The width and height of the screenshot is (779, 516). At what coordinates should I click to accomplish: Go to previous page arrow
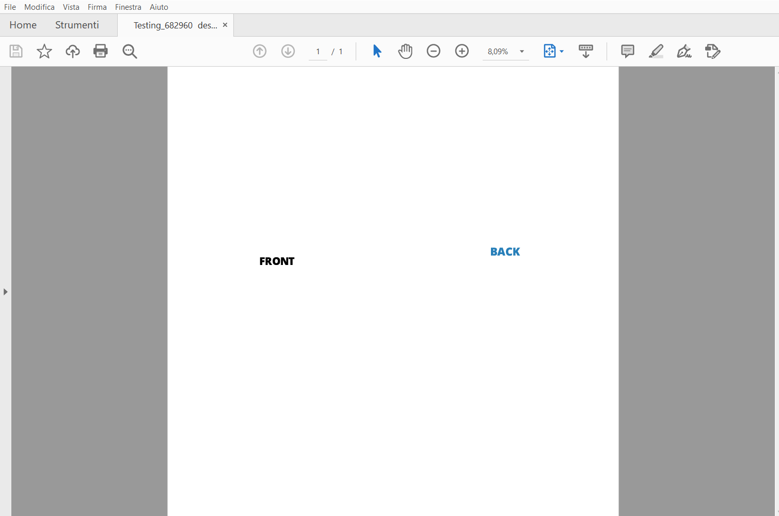(x=260, y=51)
